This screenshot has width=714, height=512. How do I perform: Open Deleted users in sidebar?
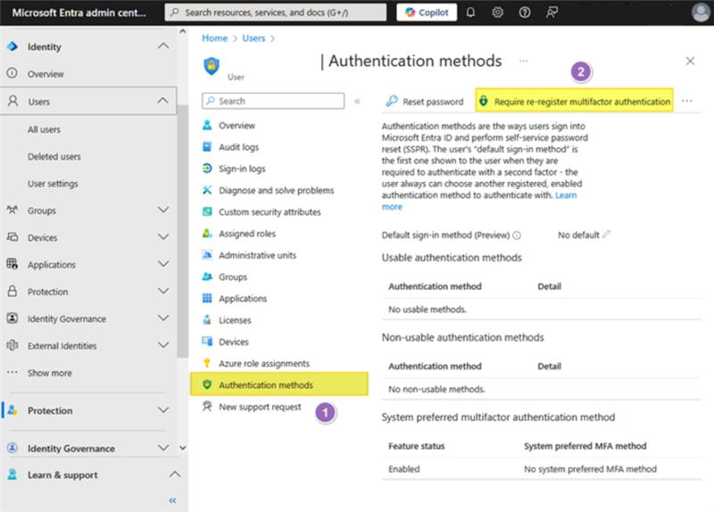(54, 157)
